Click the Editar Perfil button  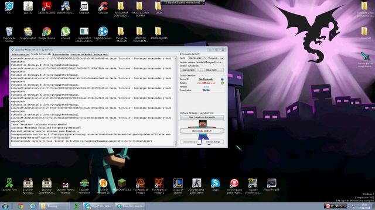(x=211, y=70)
